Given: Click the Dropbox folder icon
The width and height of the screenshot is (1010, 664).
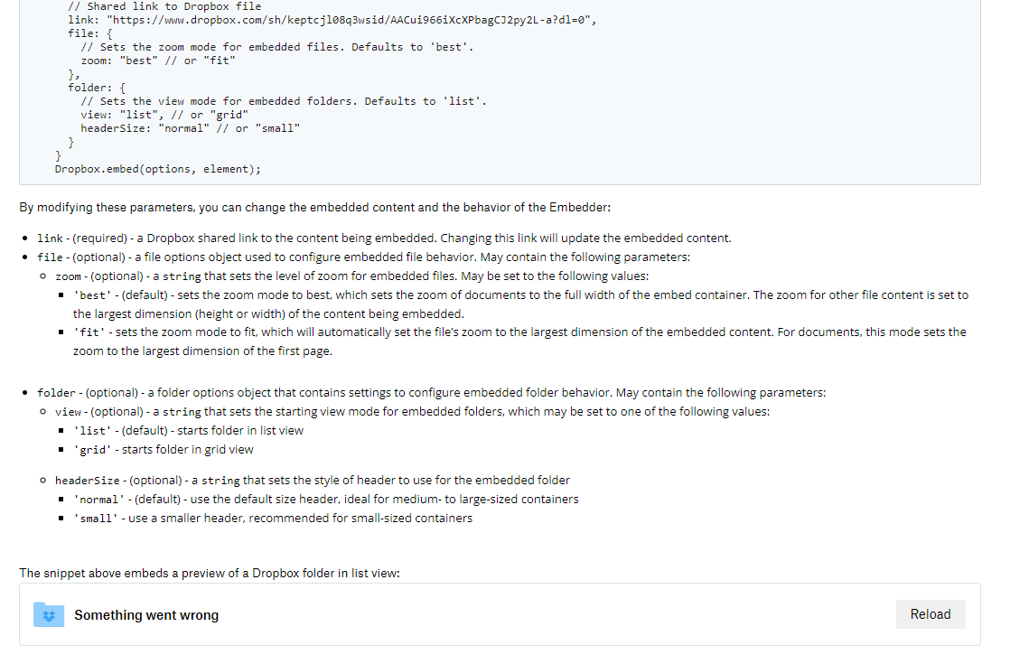Looking at the screenshot, I should pos(47,614).
